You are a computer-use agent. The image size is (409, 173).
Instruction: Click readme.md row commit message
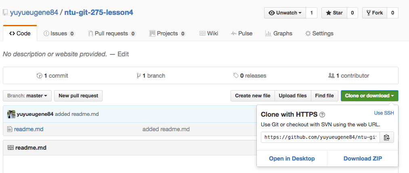click(166, 129)
